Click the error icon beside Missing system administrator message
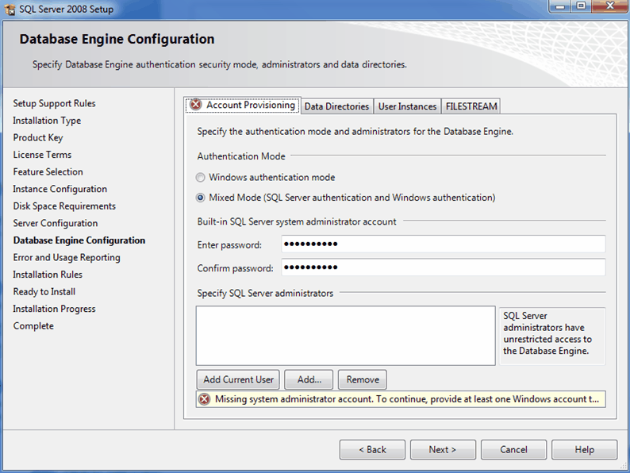This screenshot has height=473, width=630. point(205,399)
